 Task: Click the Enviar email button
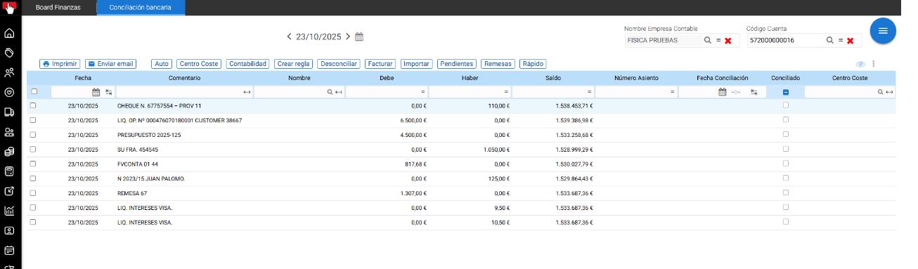110,64
